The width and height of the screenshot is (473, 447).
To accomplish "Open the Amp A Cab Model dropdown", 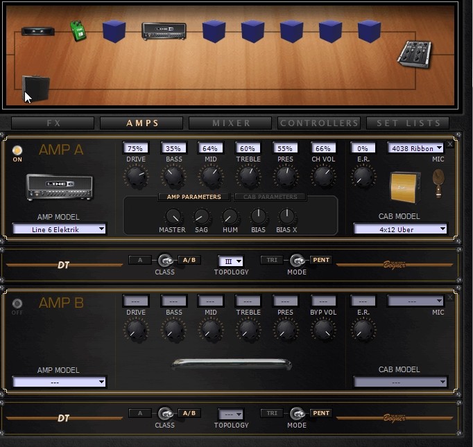I will [x=400, y=229].
